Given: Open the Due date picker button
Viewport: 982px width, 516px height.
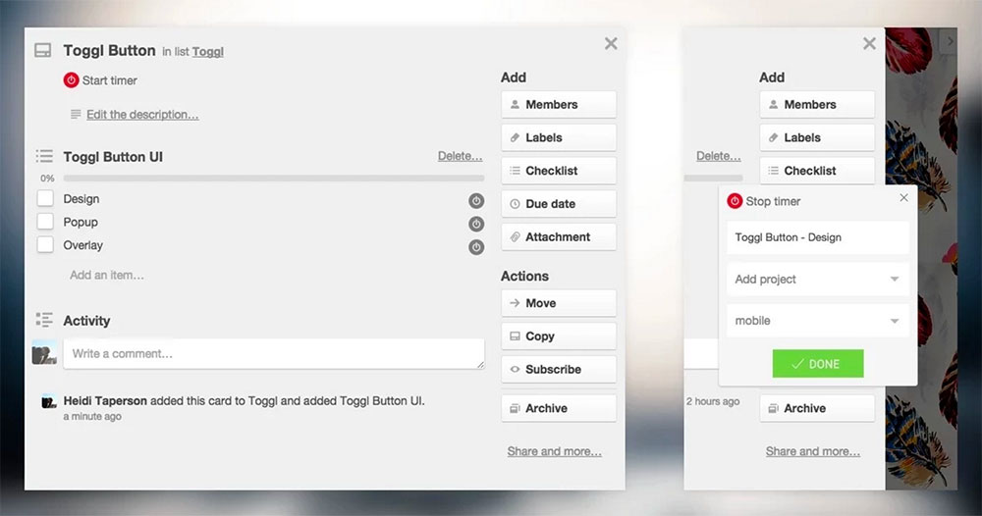Looking at the screenshot, I should [x=558, y=204].
